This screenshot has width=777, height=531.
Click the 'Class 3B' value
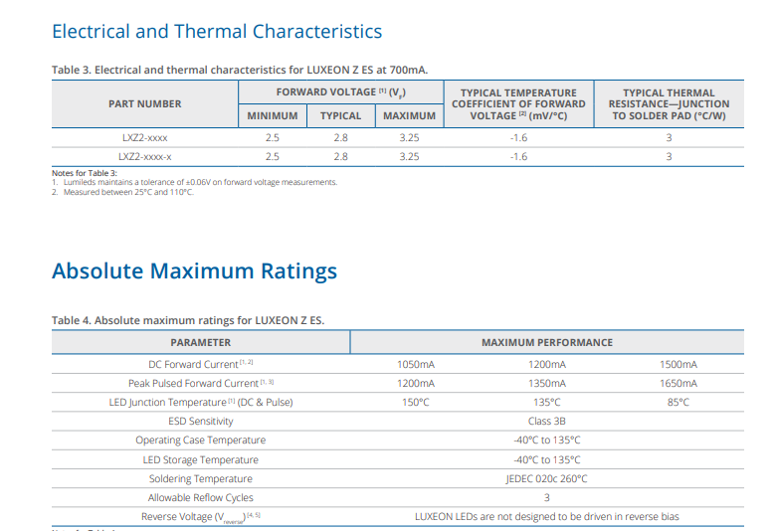pos(546,421)
